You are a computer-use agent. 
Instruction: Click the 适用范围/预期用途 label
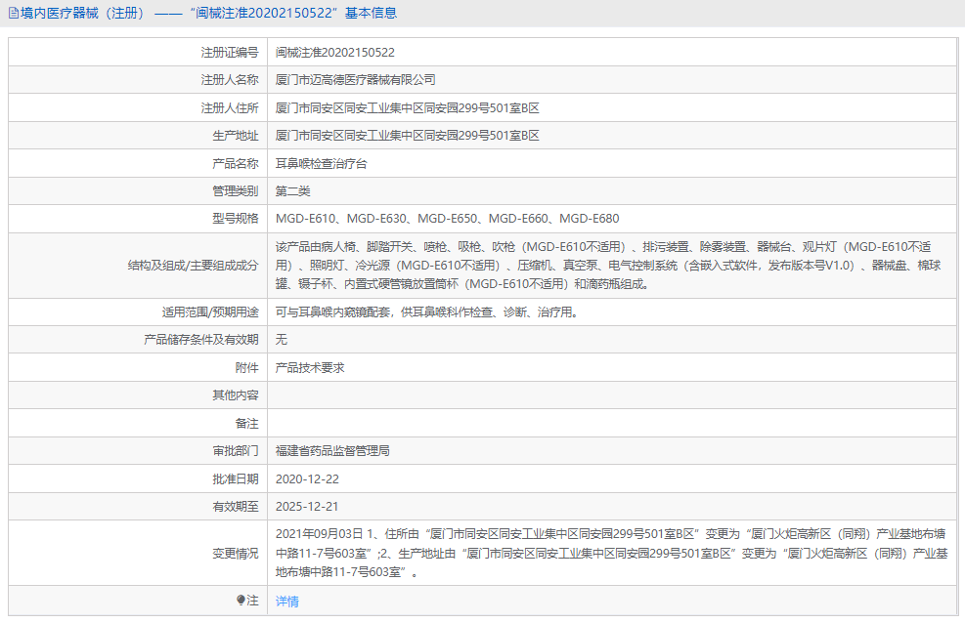pyautogui.click(x=210, y=312)
